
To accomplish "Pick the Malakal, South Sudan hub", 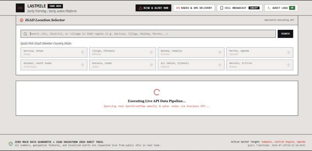I will coord(54,65).
